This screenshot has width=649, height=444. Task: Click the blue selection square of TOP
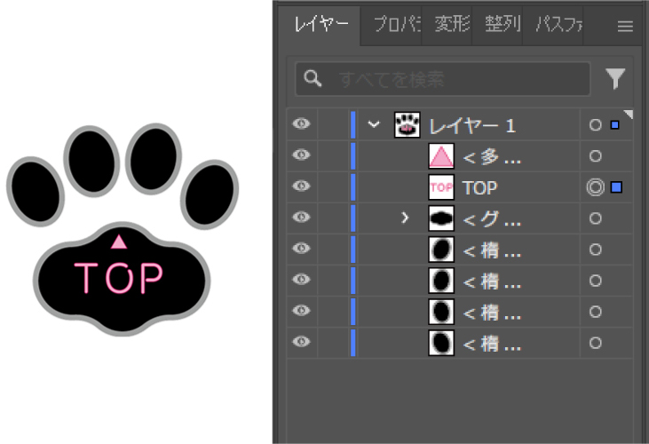(x=617, y=187)
